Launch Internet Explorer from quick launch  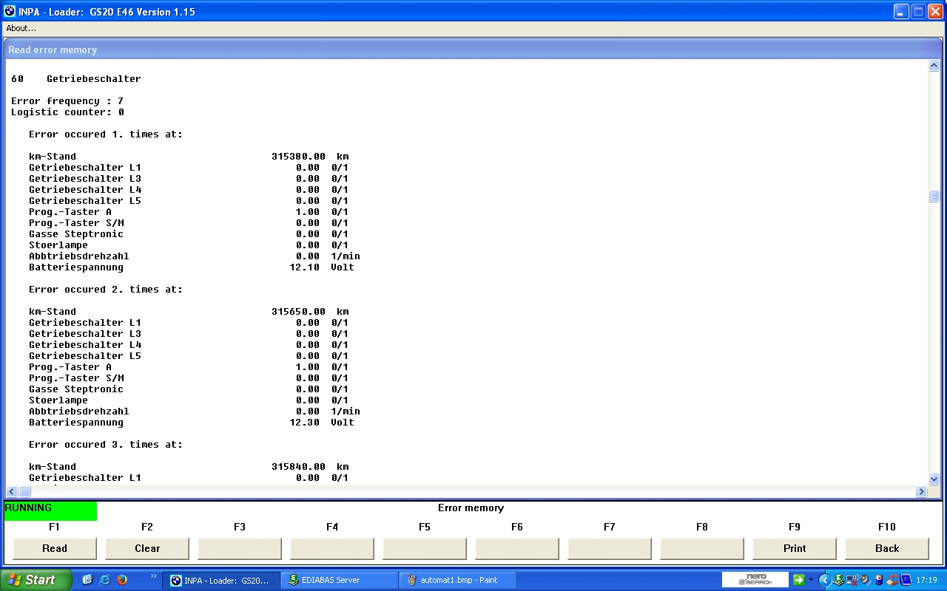tap(105, 580)
